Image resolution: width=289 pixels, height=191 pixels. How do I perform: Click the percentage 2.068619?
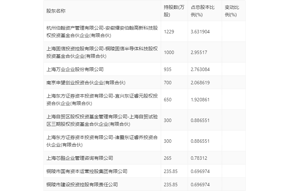tap(200, 83)
